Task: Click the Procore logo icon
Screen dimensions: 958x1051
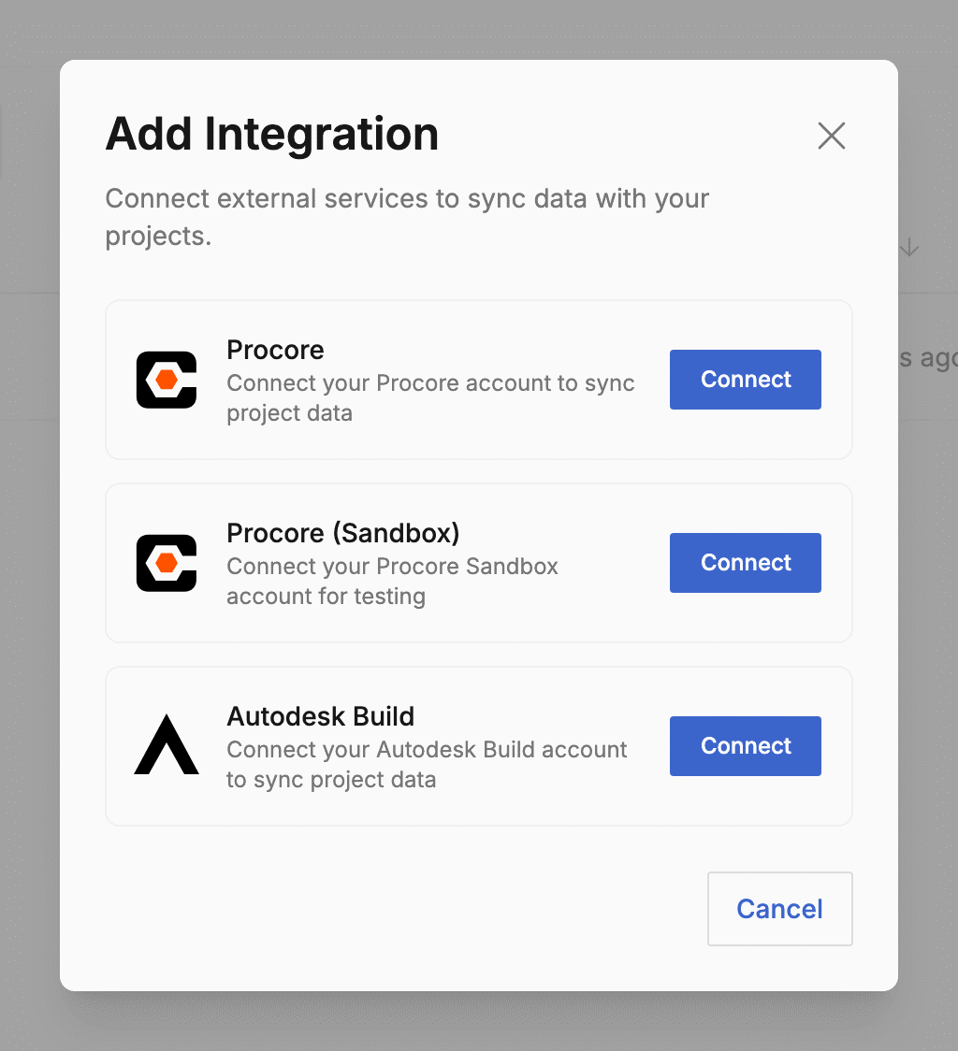Action: [167, 380]
